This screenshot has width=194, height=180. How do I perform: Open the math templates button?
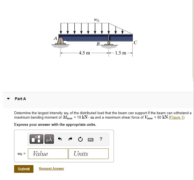[37, 139]
